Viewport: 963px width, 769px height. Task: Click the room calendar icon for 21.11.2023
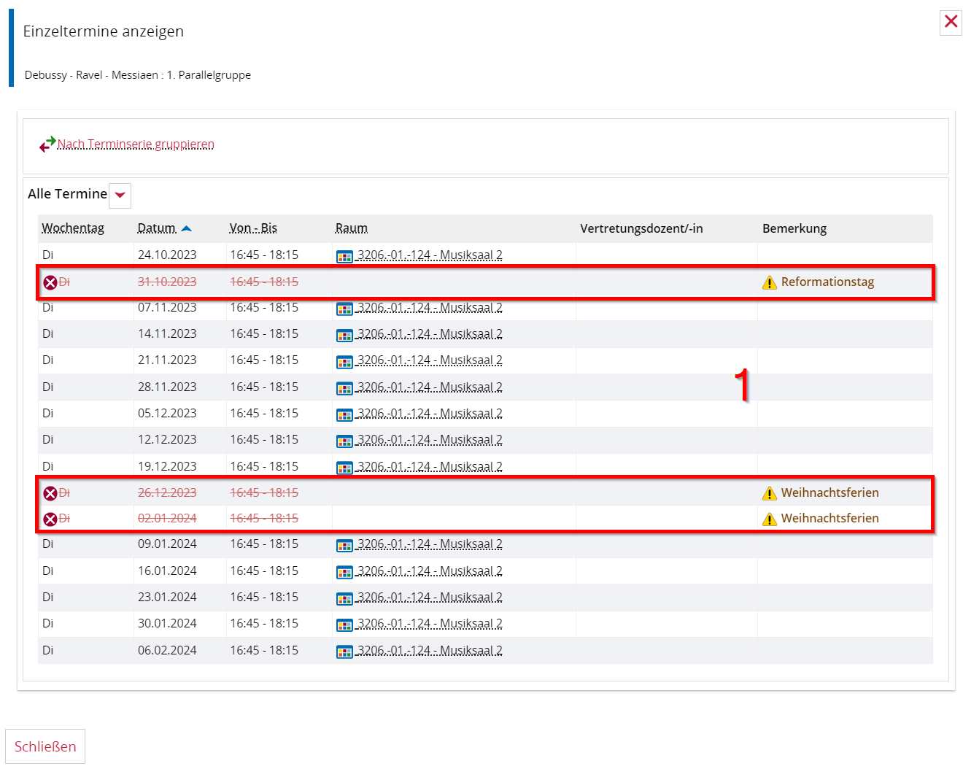344,361
